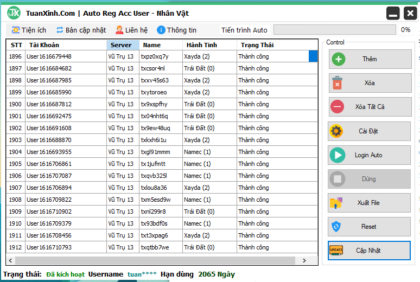
Task: Select account row with name txm5esd9w
Action: click(156, 200)
